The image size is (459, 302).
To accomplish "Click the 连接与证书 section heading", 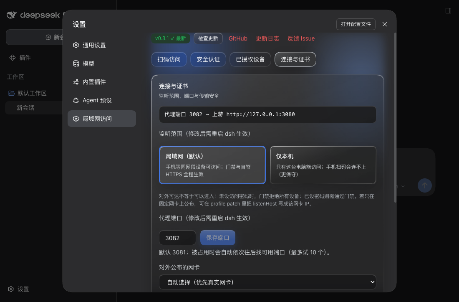I will (173, 86).
